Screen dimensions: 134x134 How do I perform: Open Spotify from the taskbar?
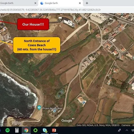click(x=7, y=130)
